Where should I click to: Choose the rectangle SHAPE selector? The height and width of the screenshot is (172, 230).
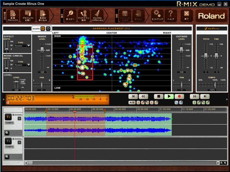click(43, 29)
